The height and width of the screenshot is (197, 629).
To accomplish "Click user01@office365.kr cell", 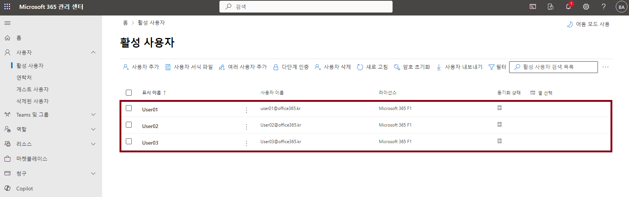I will [280, 108].
